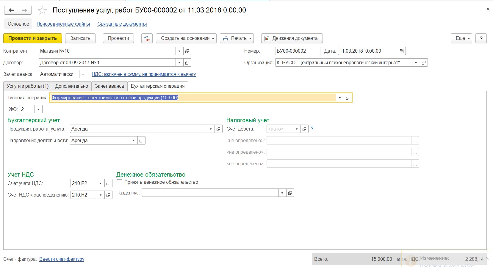Open Счет дебета record icon
This screenshot has width=493, height=267.
tap(304, 129)
